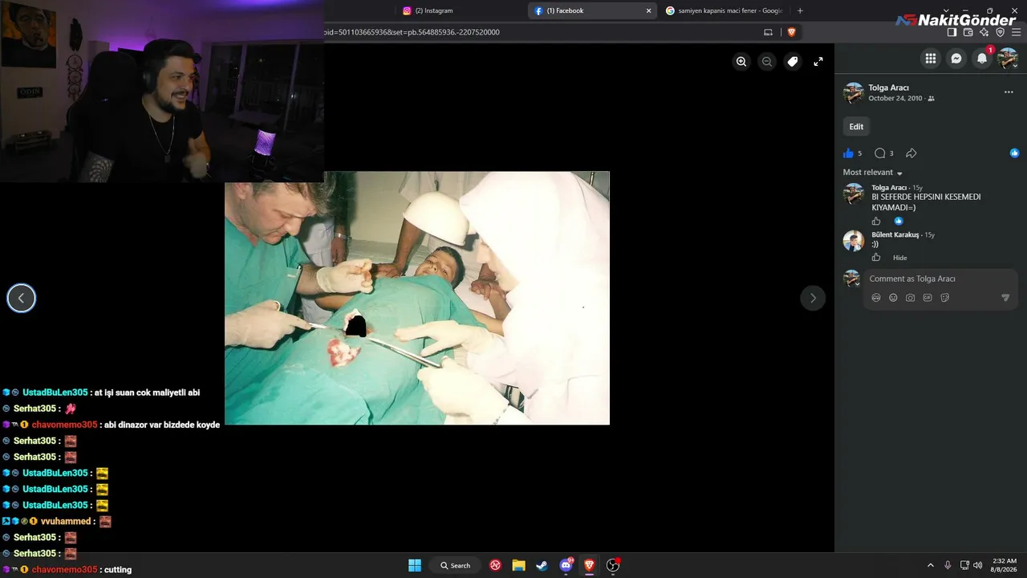The image size is (1027, 578).
Task: Open Brave Shields lion icon
Action: [791, 32]
